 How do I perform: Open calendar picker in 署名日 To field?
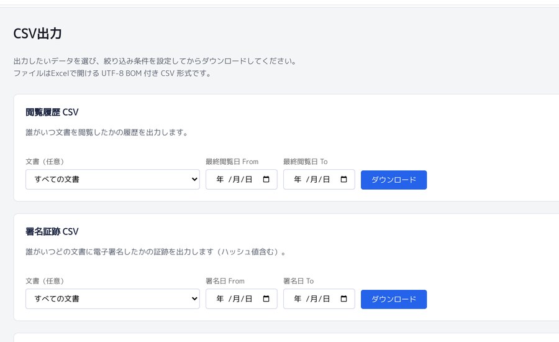(x=343, y=299)
